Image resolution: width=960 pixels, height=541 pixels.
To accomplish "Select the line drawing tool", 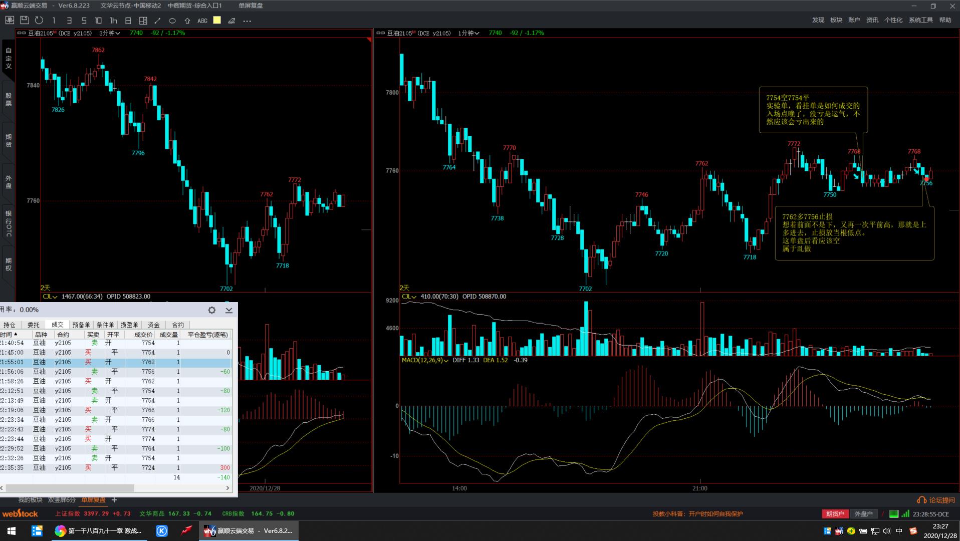I will [157, 21].
